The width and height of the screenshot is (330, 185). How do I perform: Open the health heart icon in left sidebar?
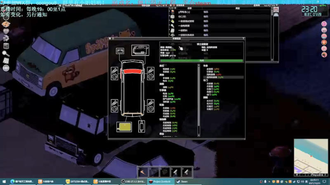(x=6, y=31)
